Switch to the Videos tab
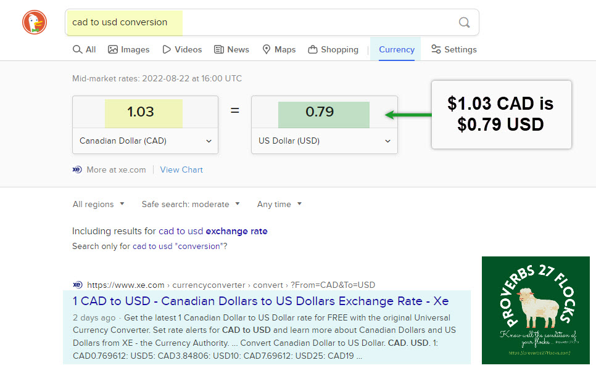 182,49
